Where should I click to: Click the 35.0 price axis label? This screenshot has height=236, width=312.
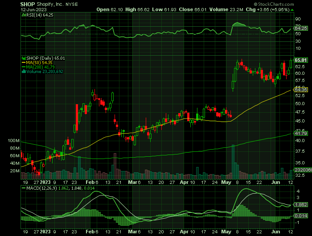pos(300,163)
